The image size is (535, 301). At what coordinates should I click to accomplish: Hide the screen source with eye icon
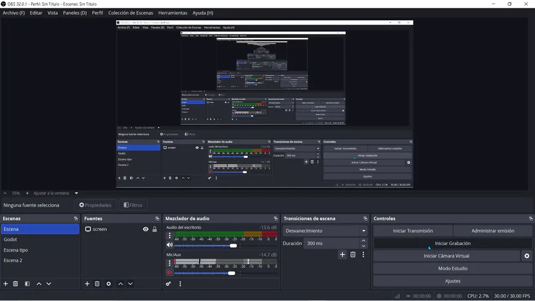(146, 229)
